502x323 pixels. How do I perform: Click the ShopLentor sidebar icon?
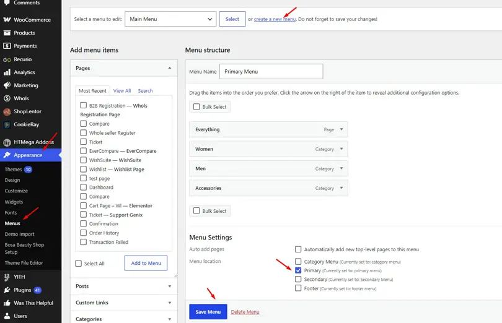(x=7, y=111)
